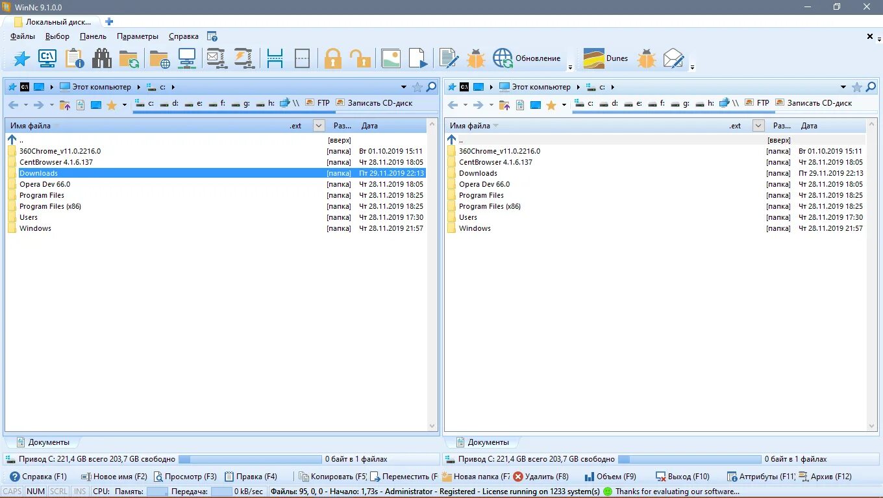
Task: Click the Новая папка (F7) button
Action: click(x=475, y=477)
